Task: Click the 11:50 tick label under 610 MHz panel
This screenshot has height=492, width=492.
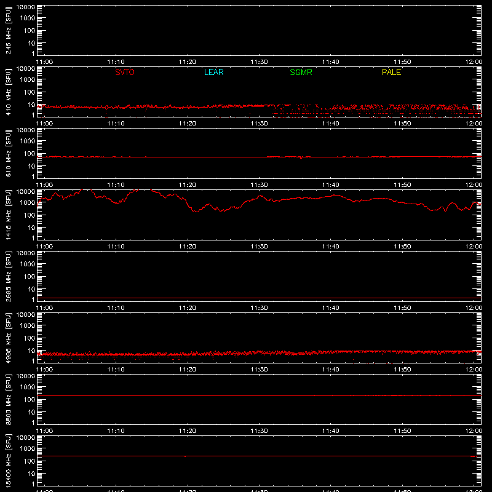Action: 403,185
